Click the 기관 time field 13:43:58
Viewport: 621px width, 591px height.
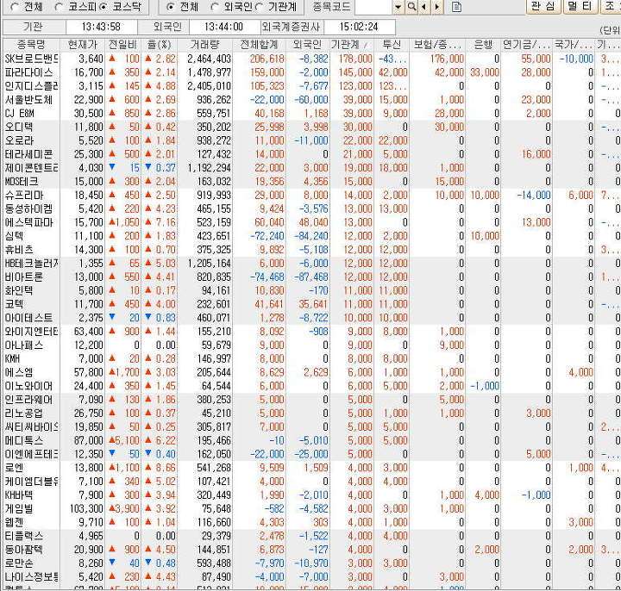pos(101,27)
